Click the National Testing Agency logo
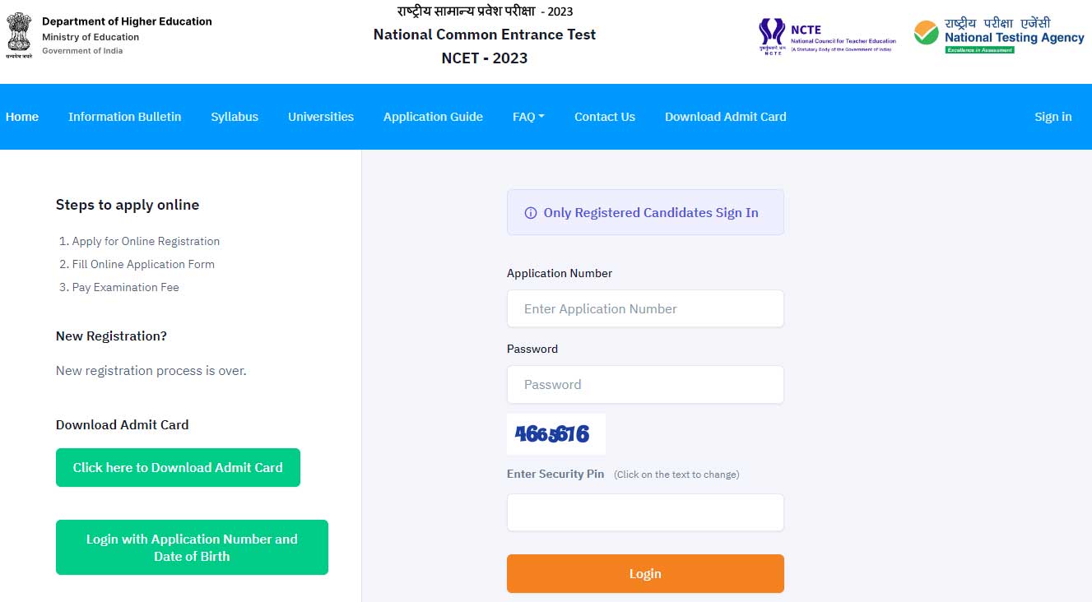 coord(999,36)
